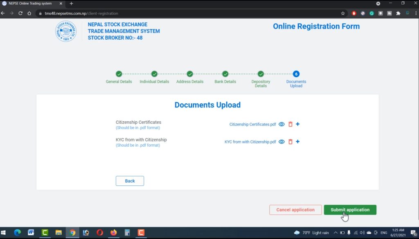Switch to Google Chrome in the taskbar
The width and height of the screenshot is (419, 239).
(x=72, y=232)
